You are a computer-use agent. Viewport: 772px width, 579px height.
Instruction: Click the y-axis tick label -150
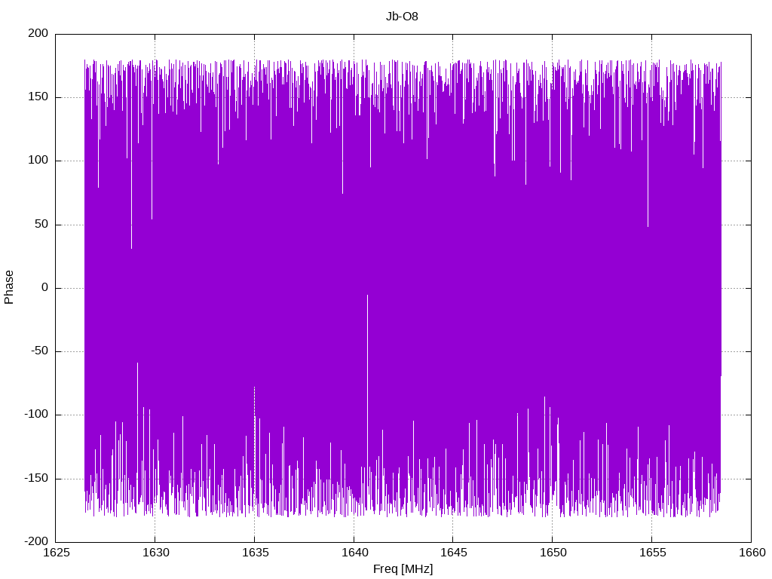coord(36,478)
